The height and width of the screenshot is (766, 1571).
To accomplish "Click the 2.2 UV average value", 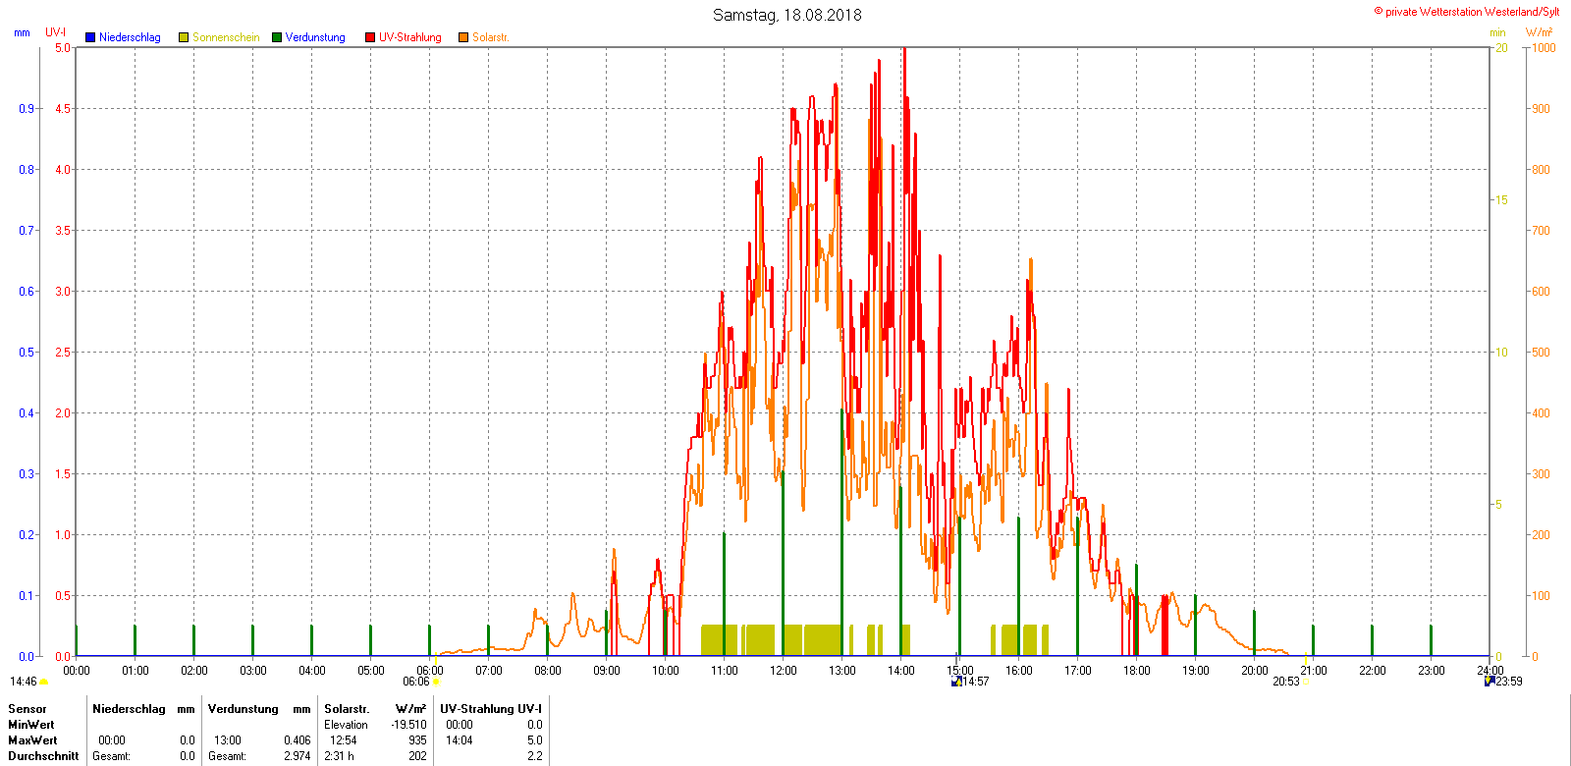I will (535, 756).
